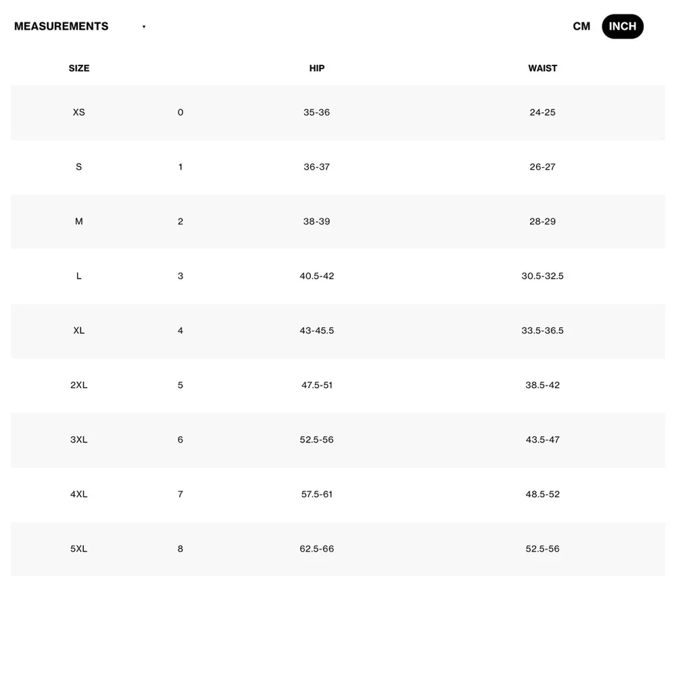Select the XS size row label
Image resolution: width=676 pixels, height=676 pixels.
tap(79, 112)
